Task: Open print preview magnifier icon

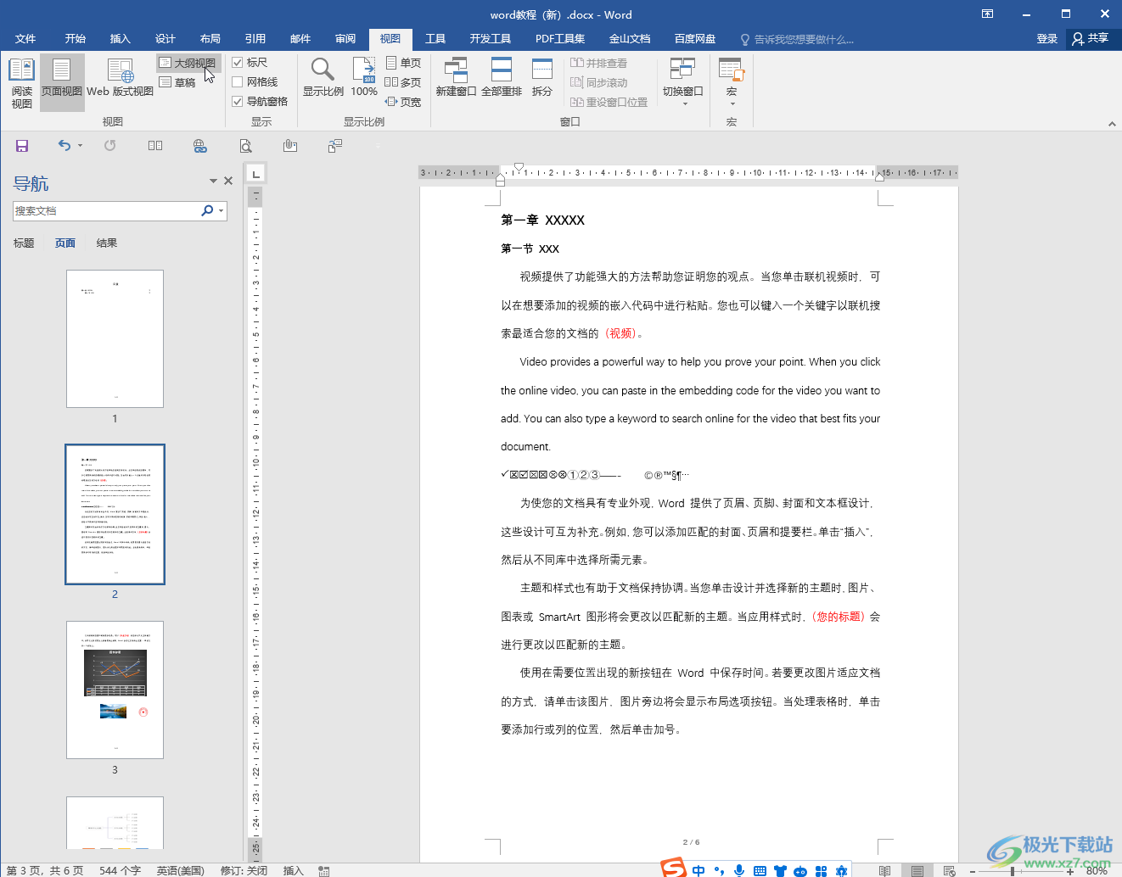Action: (245, 146)
